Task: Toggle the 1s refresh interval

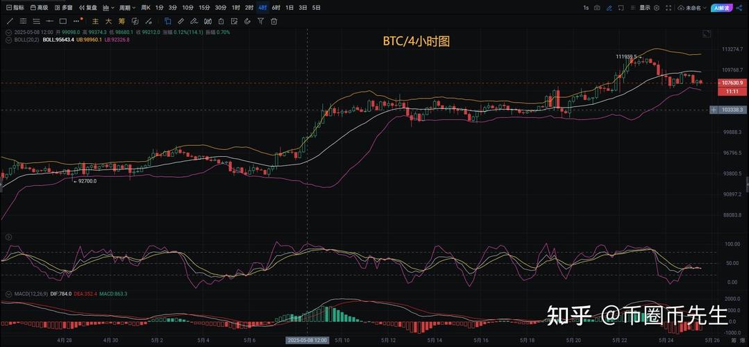Action: (586, 8)
